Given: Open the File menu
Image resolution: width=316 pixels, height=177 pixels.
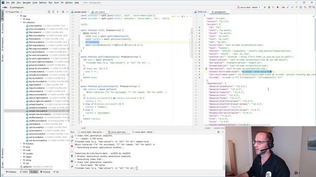Looking at the screenshot, I should (x=7, y=2).
